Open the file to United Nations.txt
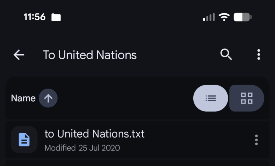This screenshot has width=275, height=166. coord(95,134)
